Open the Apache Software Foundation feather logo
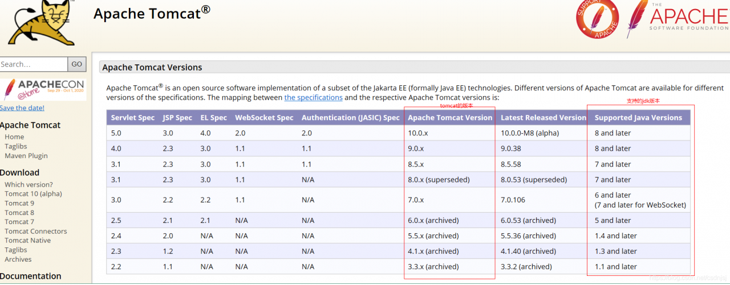The image size is (730, 285). (x=677, y=19)
